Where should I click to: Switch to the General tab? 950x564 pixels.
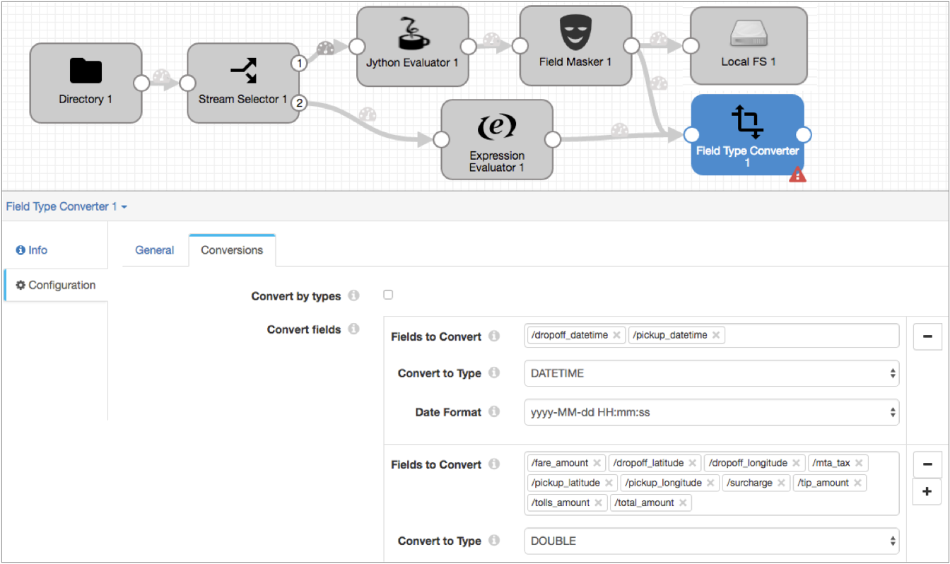tap(155, 250)
